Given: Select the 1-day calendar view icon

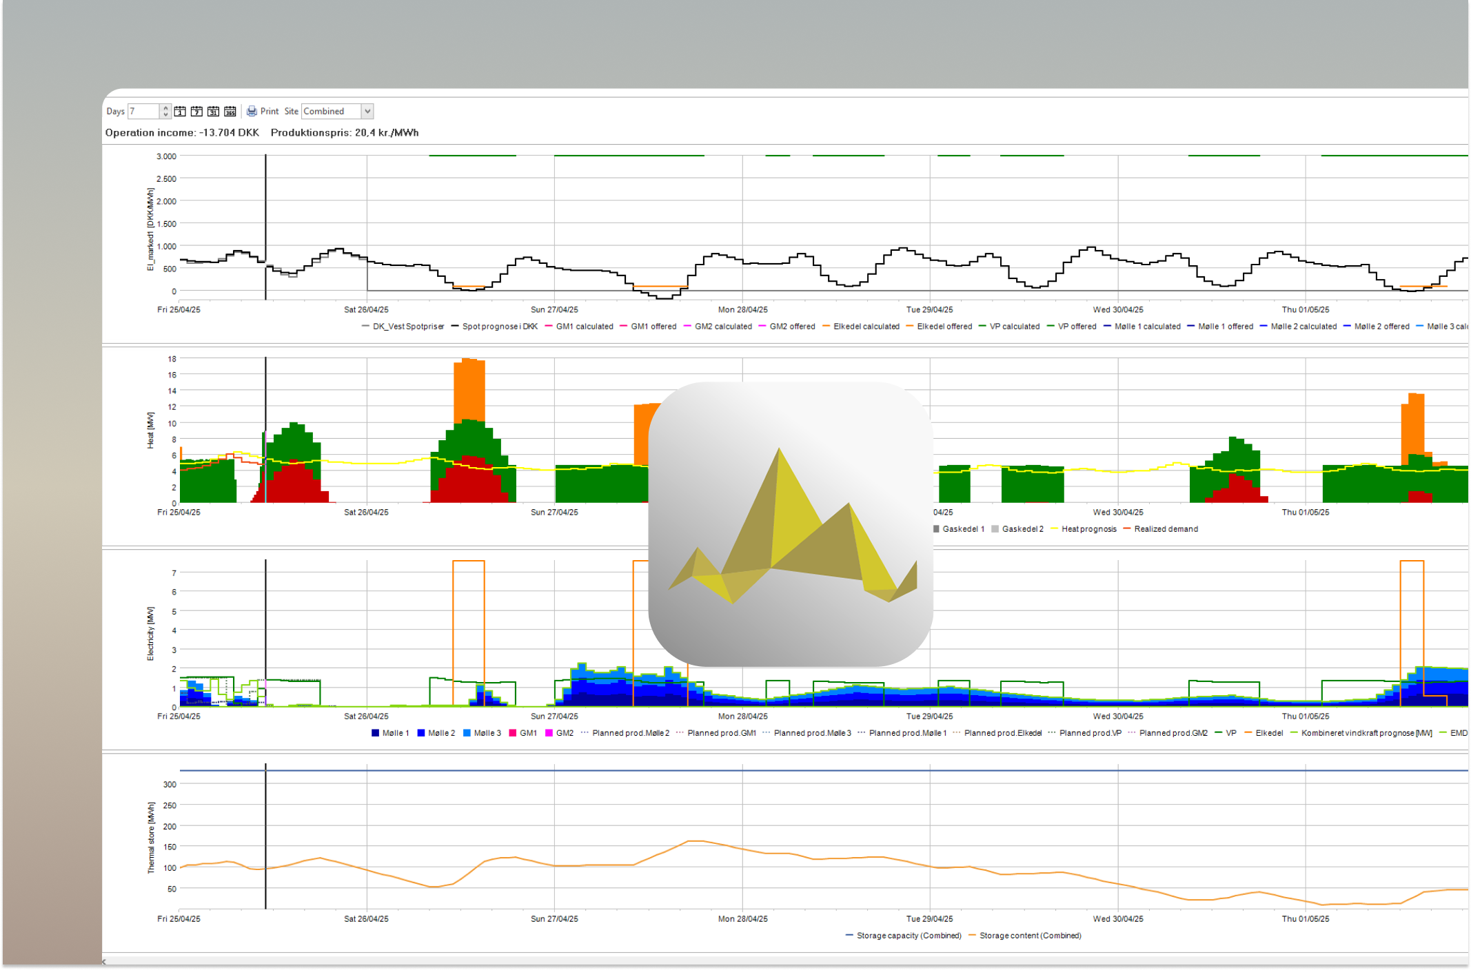Looking at the screenshot, I should pos(180,111).
